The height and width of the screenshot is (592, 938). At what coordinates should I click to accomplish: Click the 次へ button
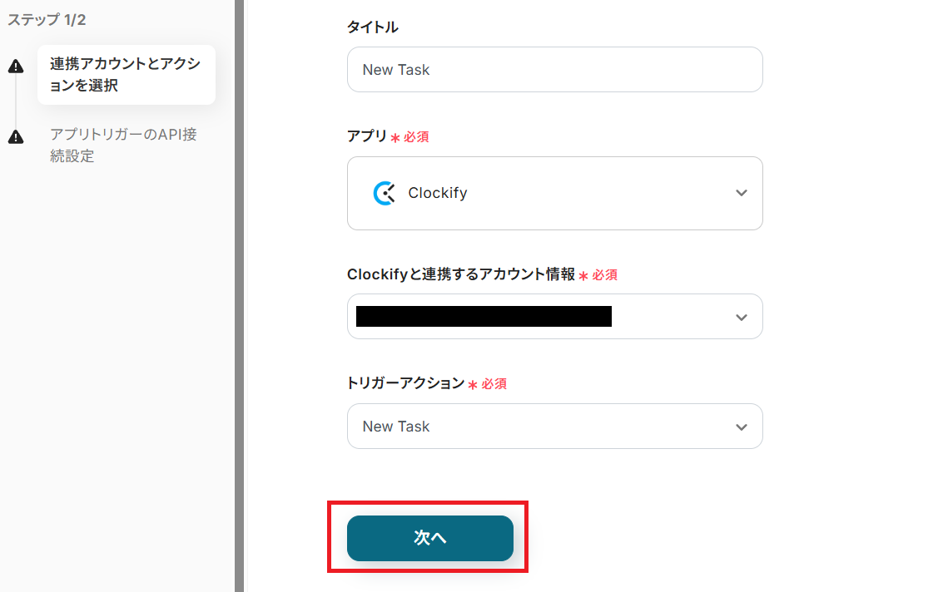[x=430, y=538]
